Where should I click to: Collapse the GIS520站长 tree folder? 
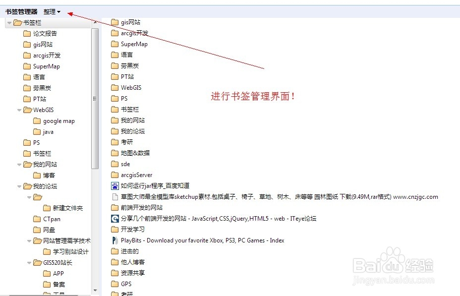pos(29,263)
